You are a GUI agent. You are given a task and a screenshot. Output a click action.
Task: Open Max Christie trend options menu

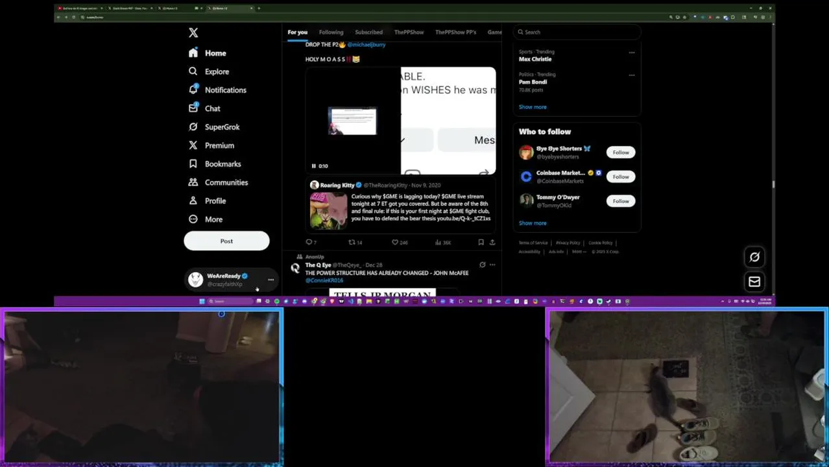631,53
